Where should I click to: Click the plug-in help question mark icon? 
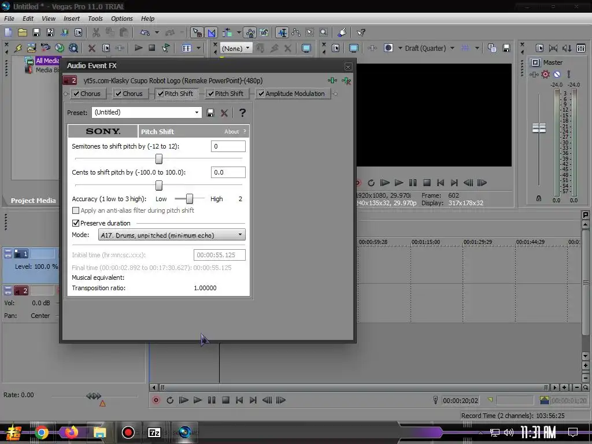click(242, 113)
